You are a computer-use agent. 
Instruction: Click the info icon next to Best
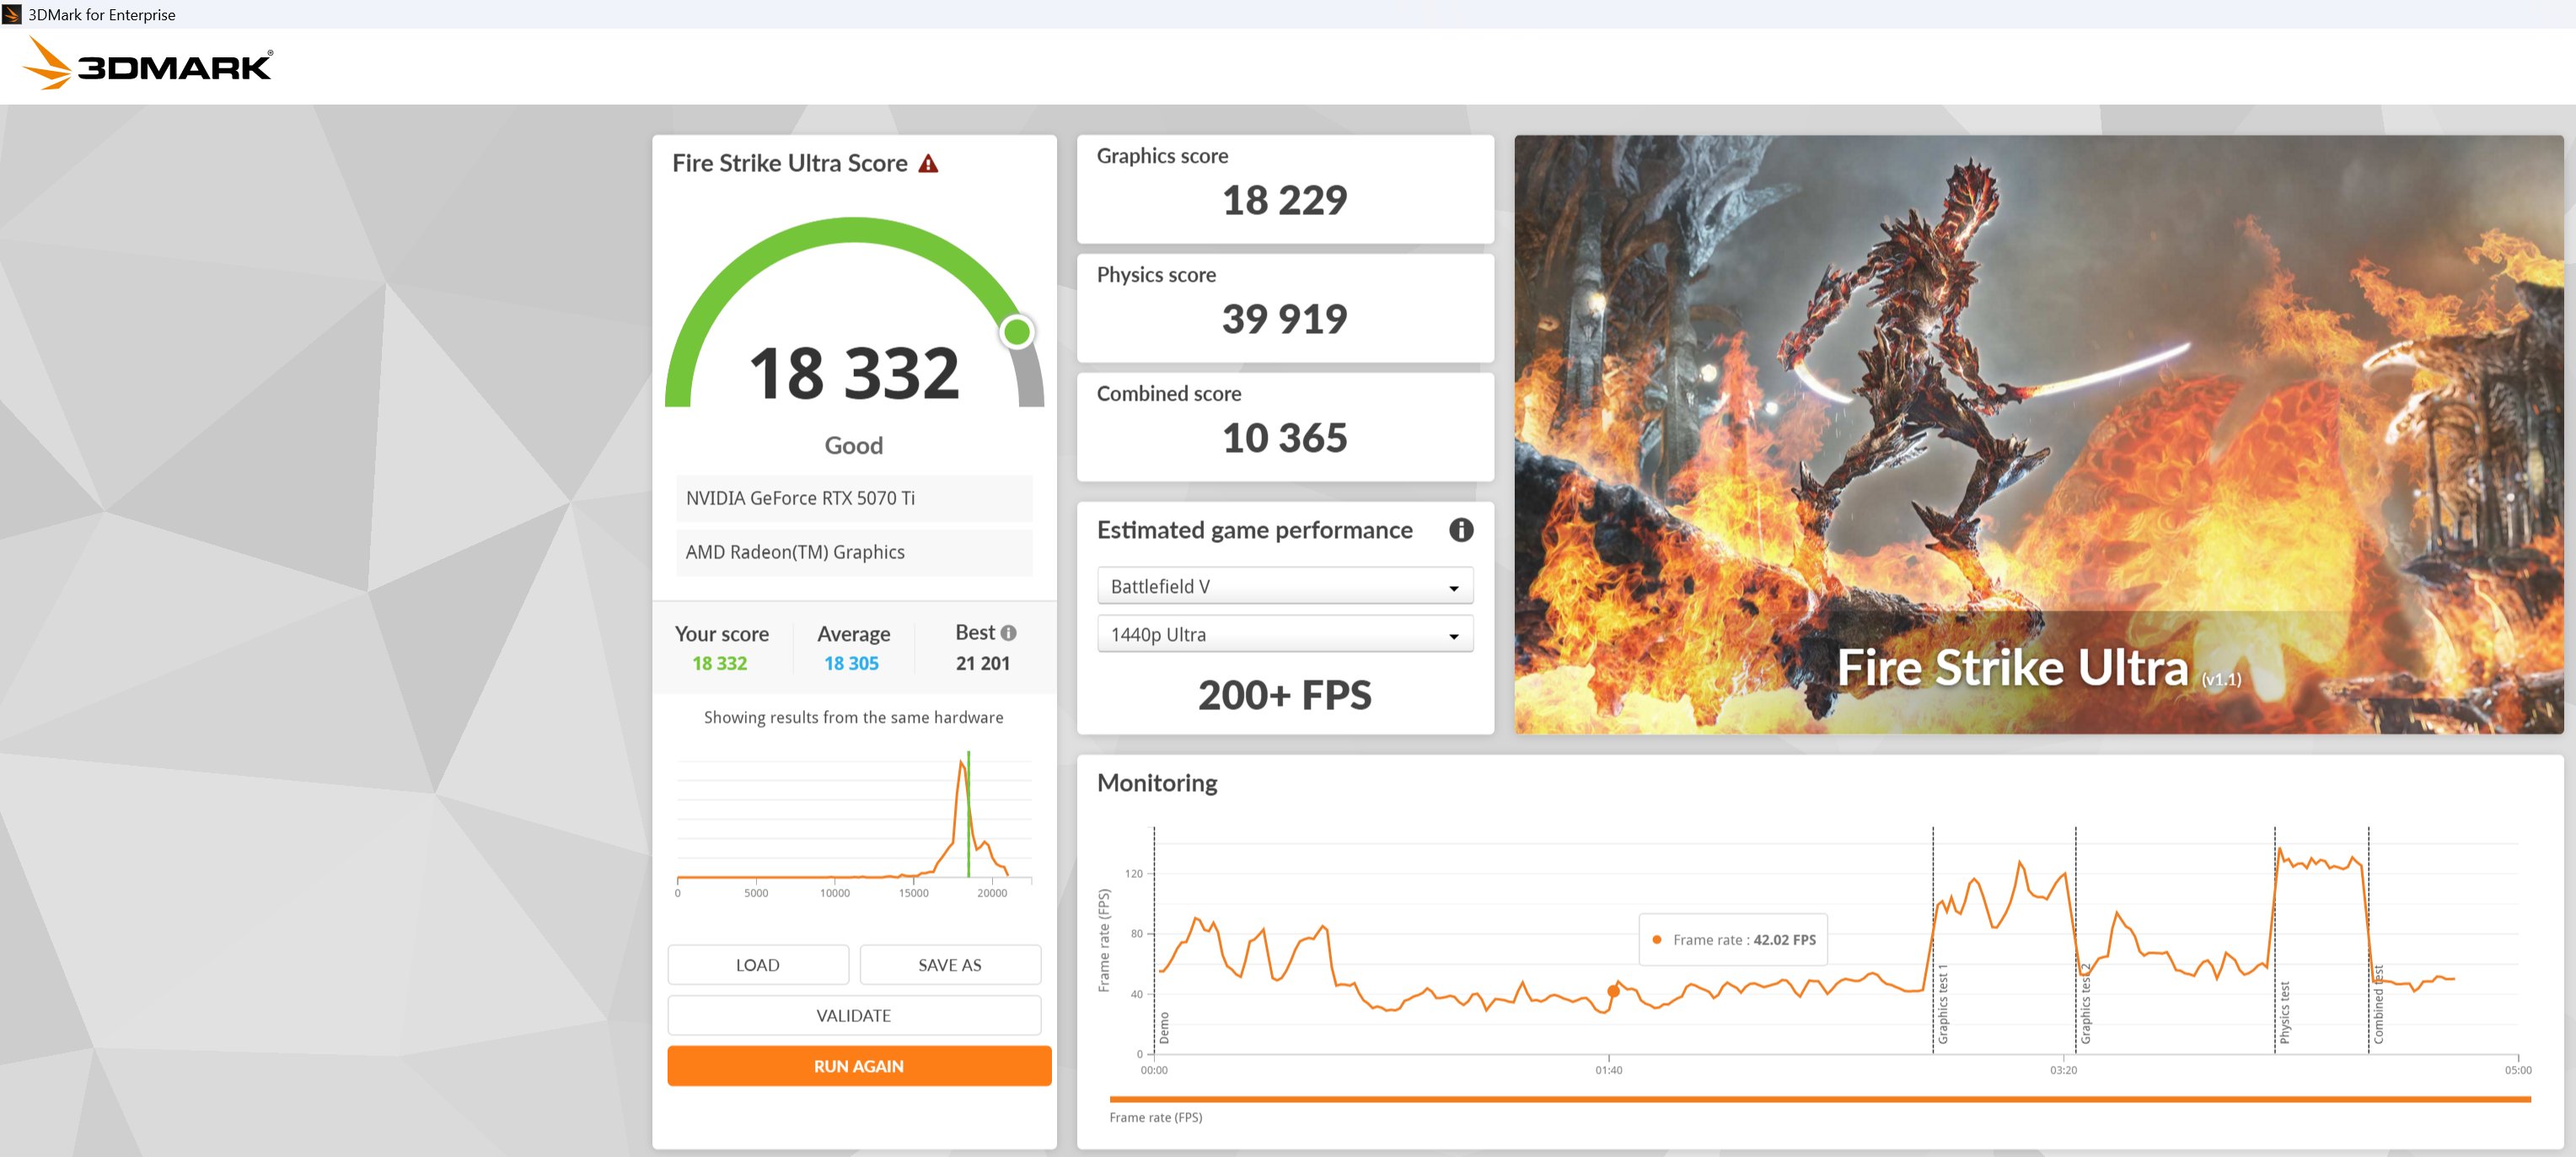[x=1009, y=633]
